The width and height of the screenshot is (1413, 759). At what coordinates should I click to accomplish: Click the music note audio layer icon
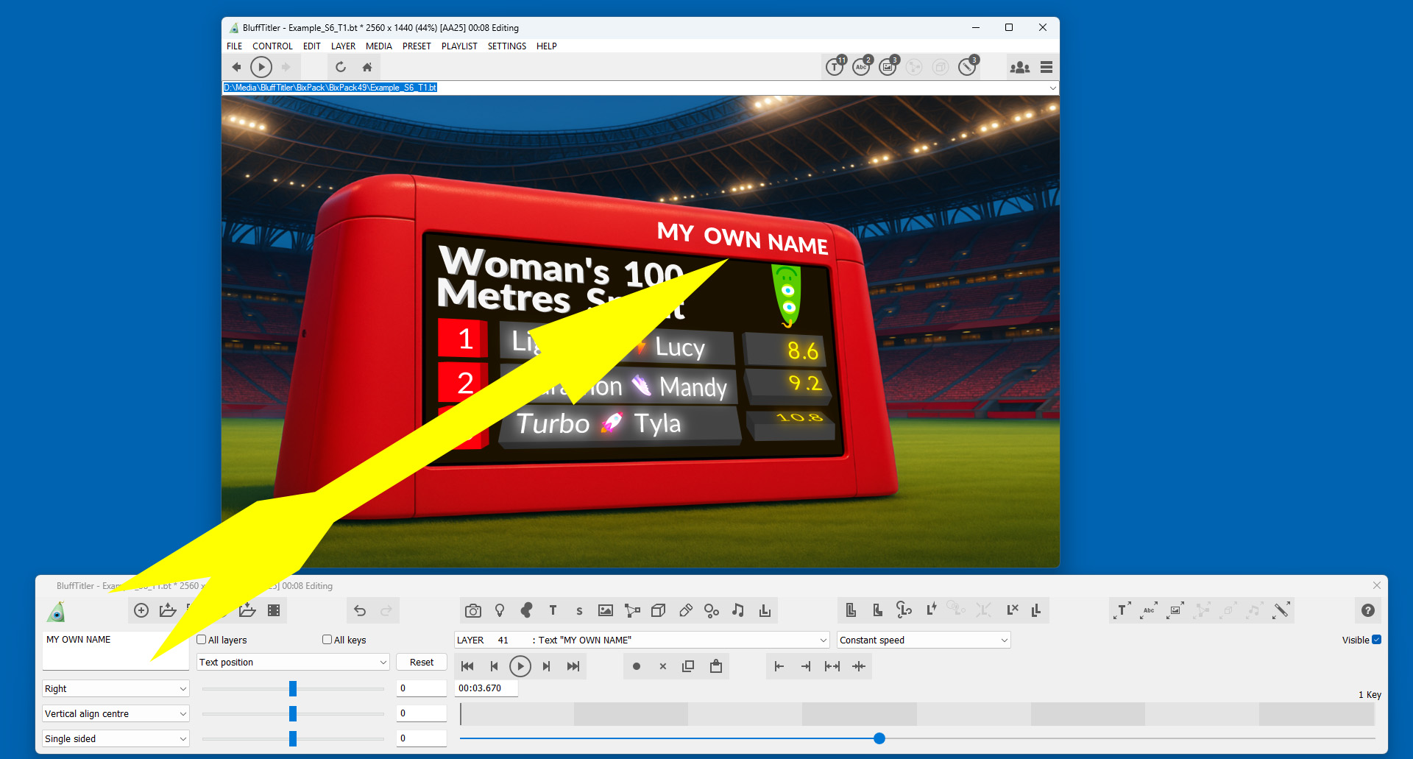tap(738, 610)
